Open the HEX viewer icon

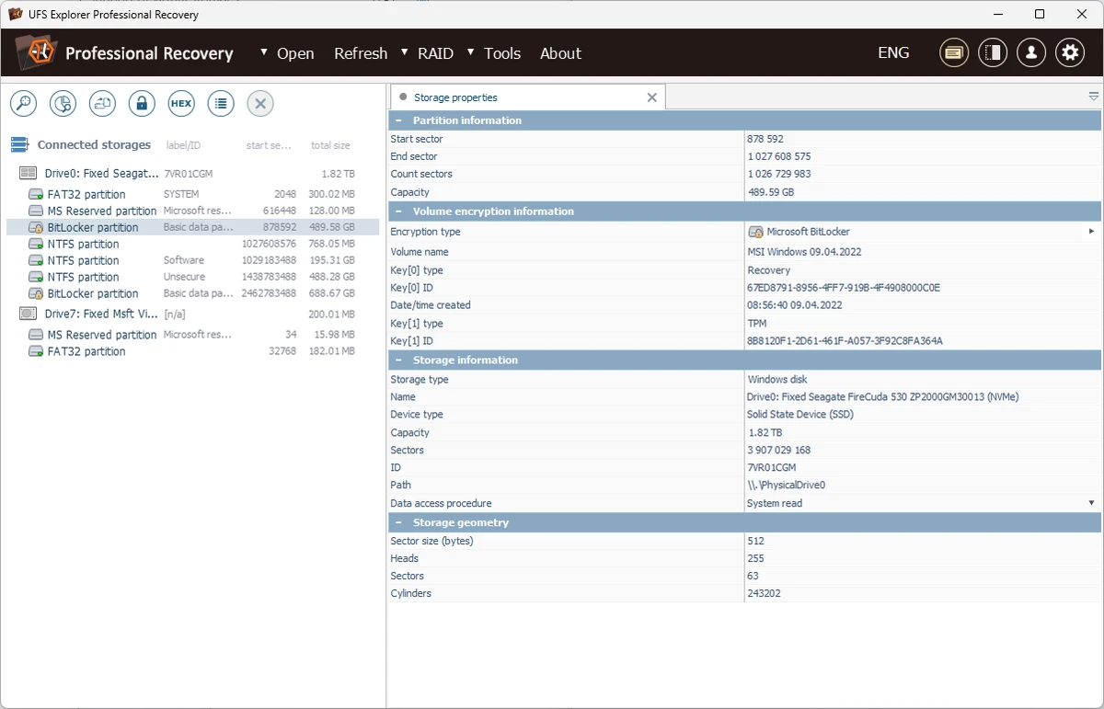tap(181, 103)
